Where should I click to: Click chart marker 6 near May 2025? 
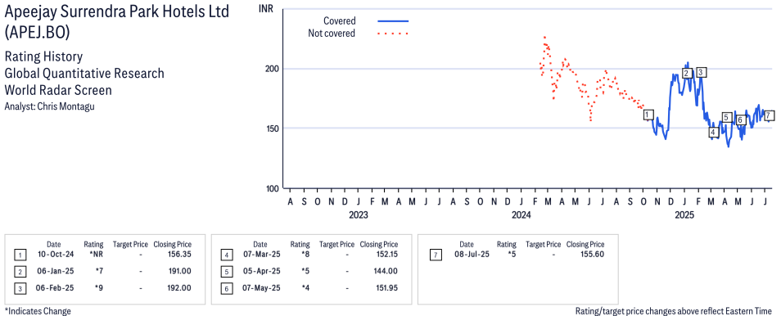pos(740,120)
